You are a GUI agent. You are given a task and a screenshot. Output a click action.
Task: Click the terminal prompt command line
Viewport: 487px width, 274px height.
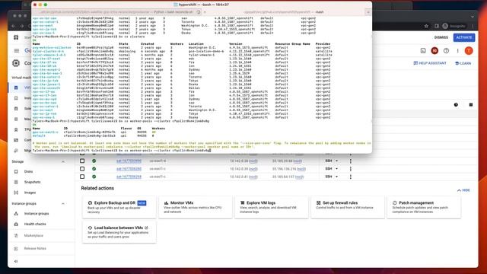click(122, 151)
